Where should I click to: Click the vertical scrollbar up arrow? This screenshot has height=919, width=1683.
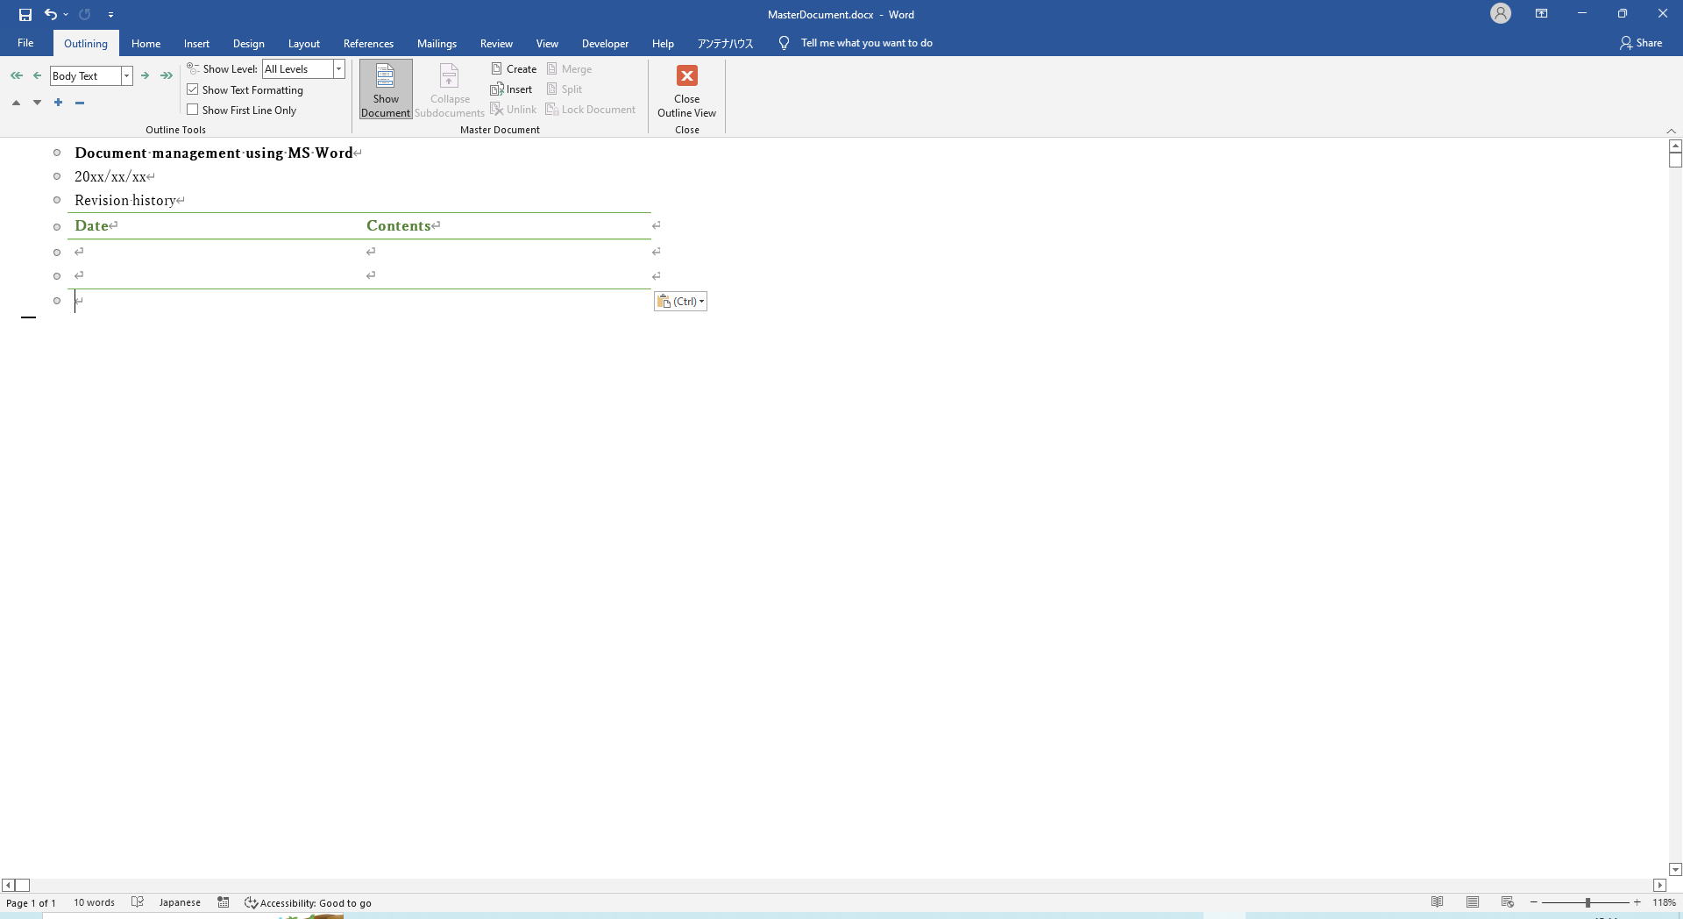(x=1675, y=146)
